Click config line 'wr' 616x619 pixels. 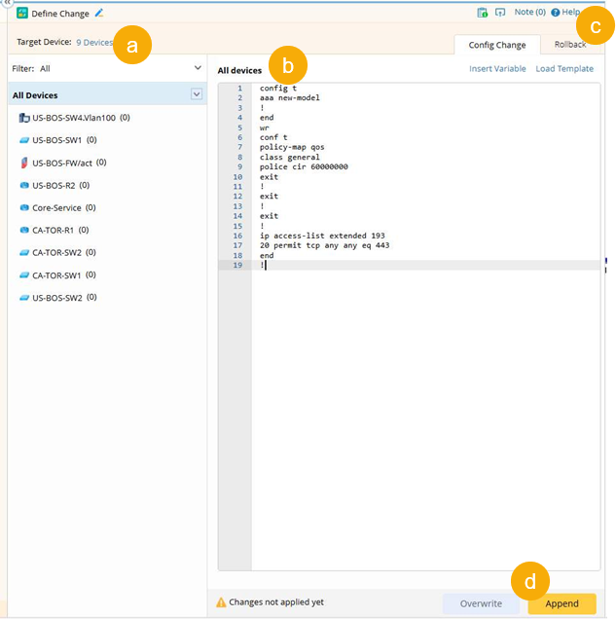tap(264, 127)
